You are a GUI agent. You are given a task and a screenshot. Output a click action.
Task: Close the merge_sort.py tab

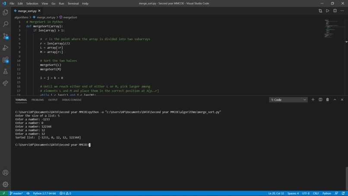(x=39, y=11)
